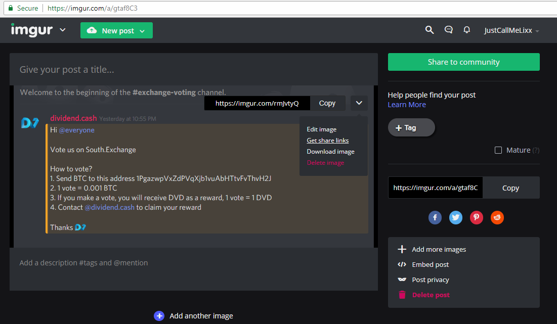
Task: Open the notifications bell icon
Action: point(467,30)
